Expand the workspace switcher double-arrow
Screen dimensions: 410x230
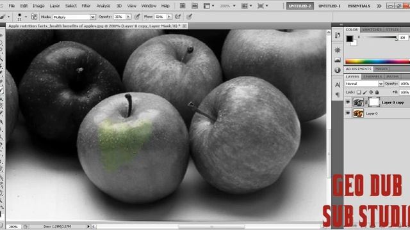379,6
